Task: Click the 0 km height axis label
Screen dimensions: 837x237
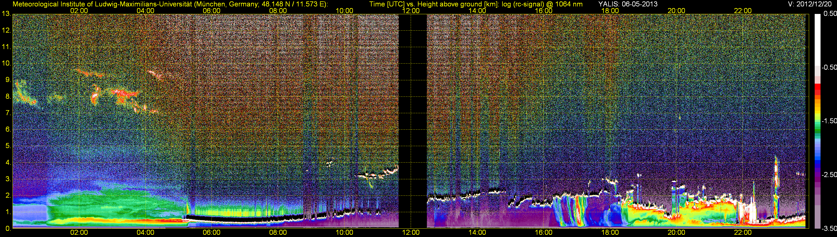Action: coord(8,229)
